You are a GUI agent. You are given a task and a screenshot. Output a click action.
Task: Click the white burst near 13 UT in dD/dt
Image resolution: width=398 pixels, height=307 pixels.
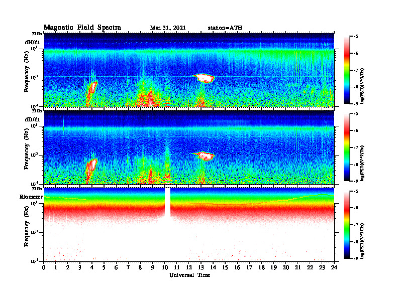click(x=205, y=156)
